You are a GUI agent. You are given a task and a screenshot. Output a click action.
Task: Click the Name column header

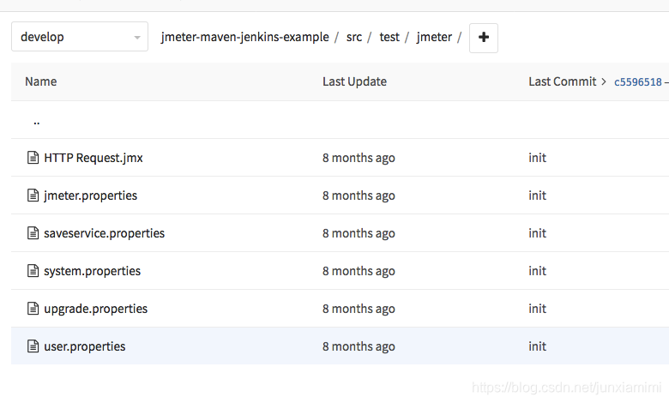[x=41, y=81]
